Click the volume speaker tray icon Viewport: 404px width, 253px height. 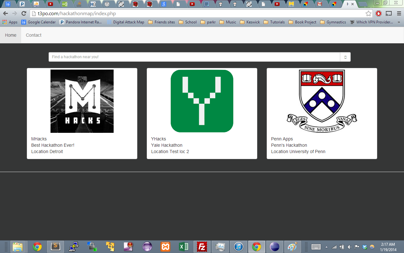[349, 247]
